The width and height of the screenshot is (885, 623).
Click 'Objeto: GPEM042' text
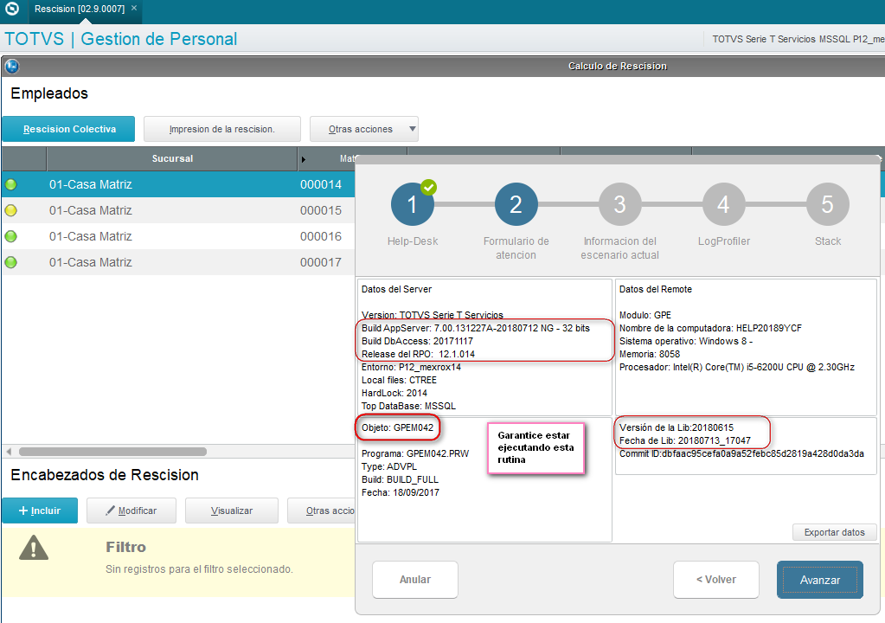397,427
